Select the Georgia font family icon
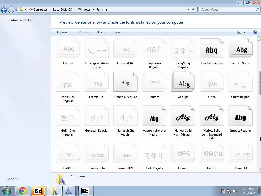This screenshot has height=196, width=261. [x=183, y=82]
